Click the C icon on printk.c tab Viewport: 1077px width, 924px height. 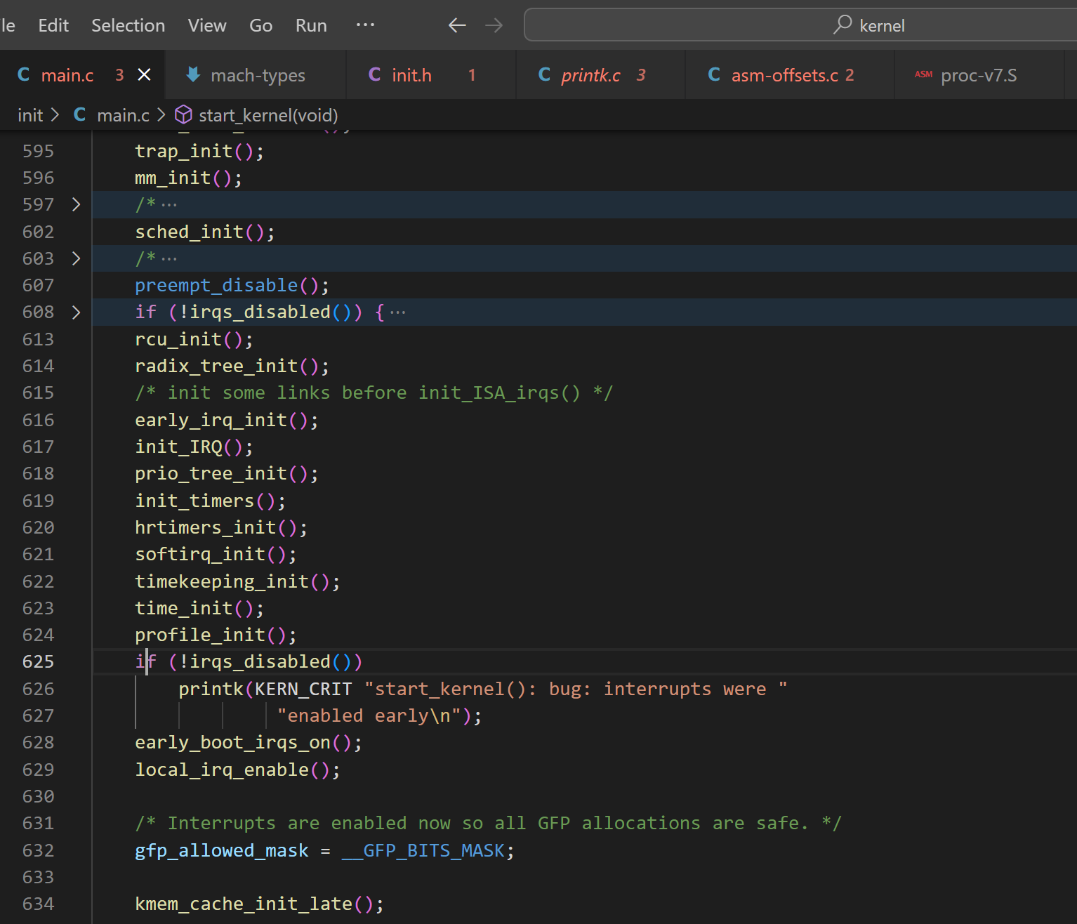coord(544,74)
